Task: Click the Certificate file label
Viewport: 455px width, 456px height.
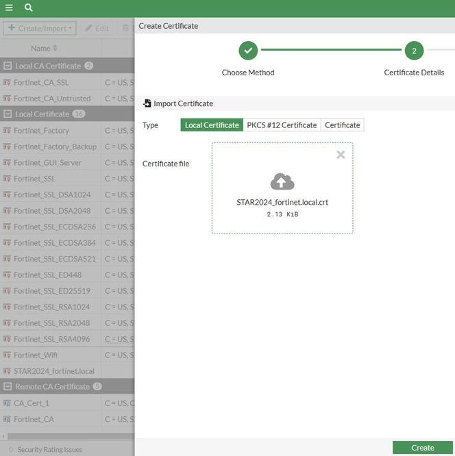Action: coord(166,164)
